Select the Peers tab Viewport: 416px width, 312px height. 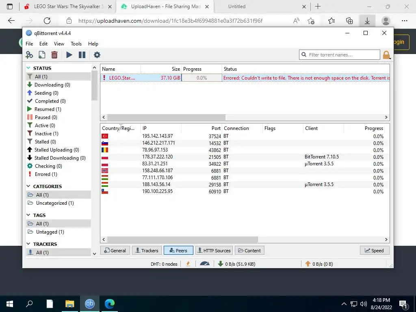[178, 250]
